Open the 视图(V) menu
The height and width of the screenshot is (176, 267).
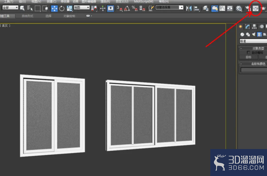click(36, 1)
